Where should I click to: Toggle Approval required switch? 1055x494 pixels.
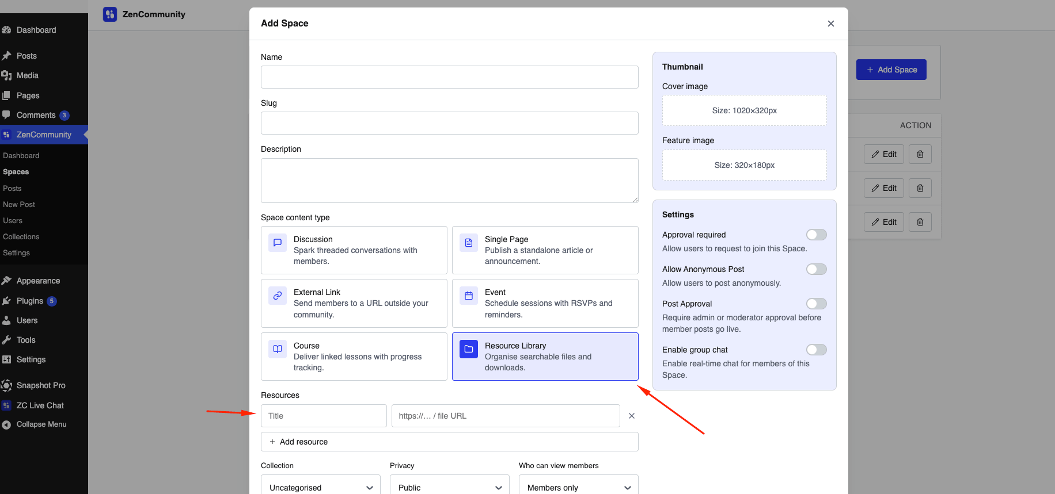pos(816,235)
